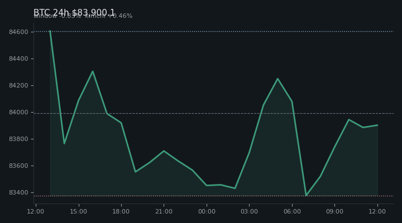The height and width of the screenshot is (223, 402).
Task: Click the 83600 y-axis label
Action: [18, 166]
